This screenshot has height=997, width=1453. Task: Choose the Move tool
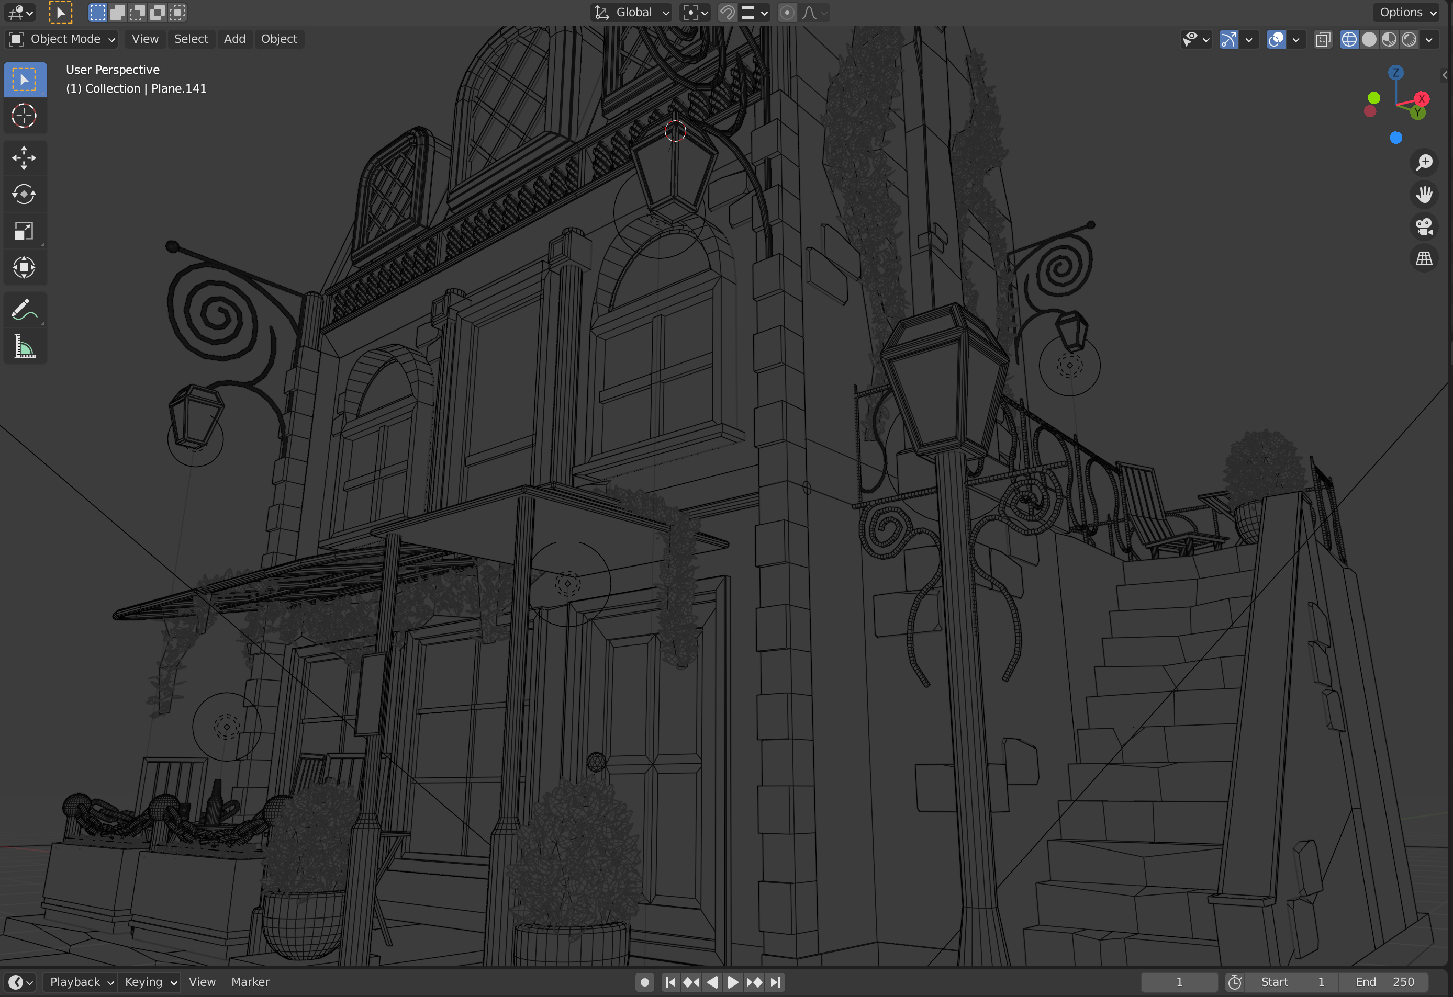(x=25, y=158)
